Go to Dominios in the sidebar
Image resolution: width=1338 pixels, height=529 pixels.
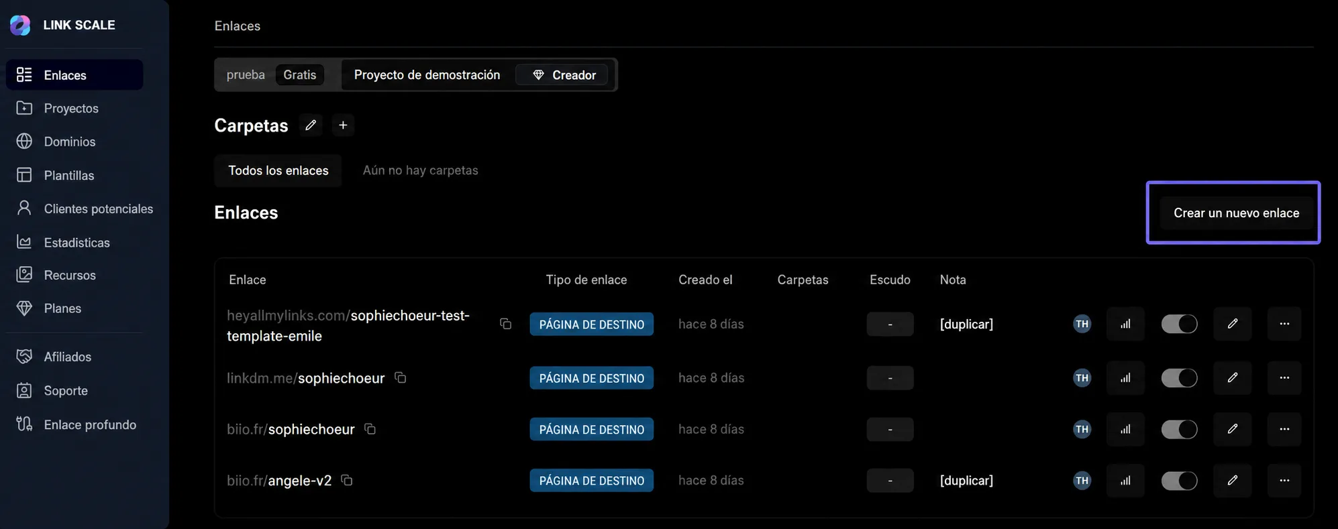point(74,141)
